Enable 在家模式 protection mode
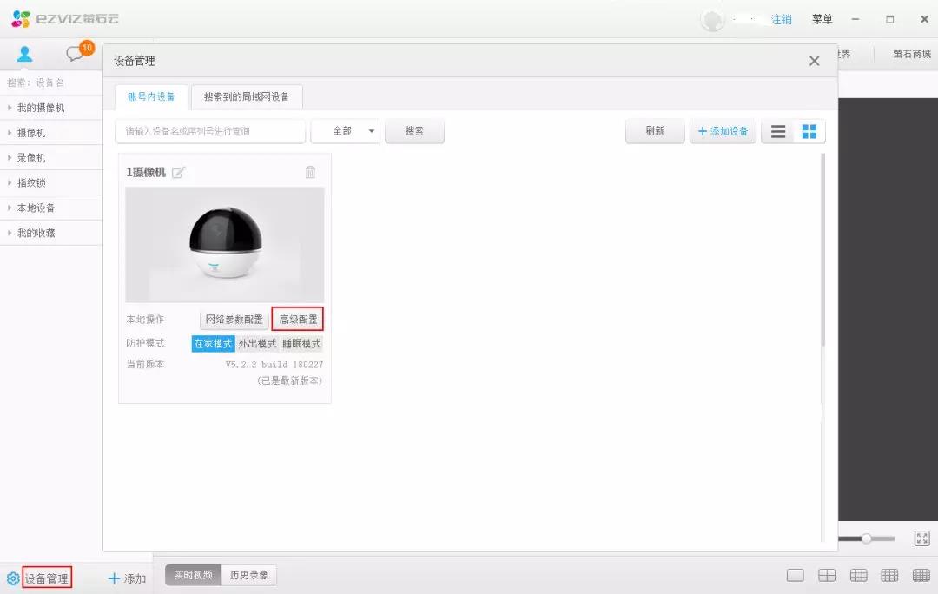This screenshot has height=594, width=938. pos(213,343)
